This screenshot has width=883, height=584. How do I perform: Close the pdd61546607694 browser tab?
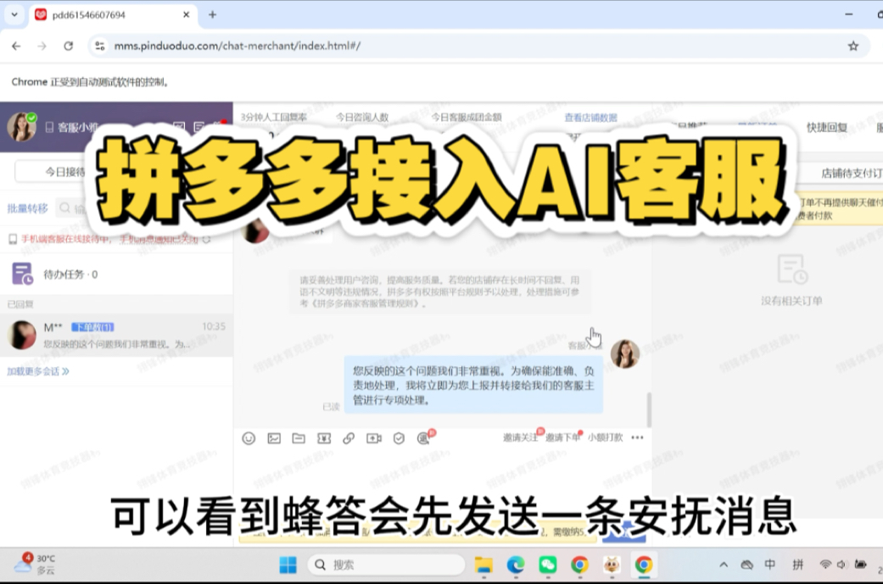click(187, 14)
